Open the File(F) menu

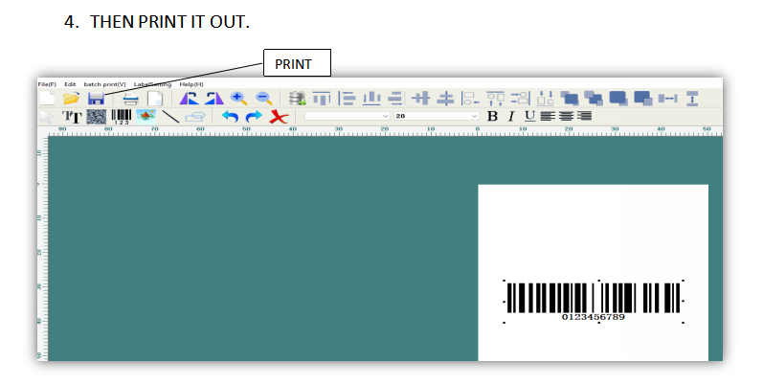pos(47,84)
